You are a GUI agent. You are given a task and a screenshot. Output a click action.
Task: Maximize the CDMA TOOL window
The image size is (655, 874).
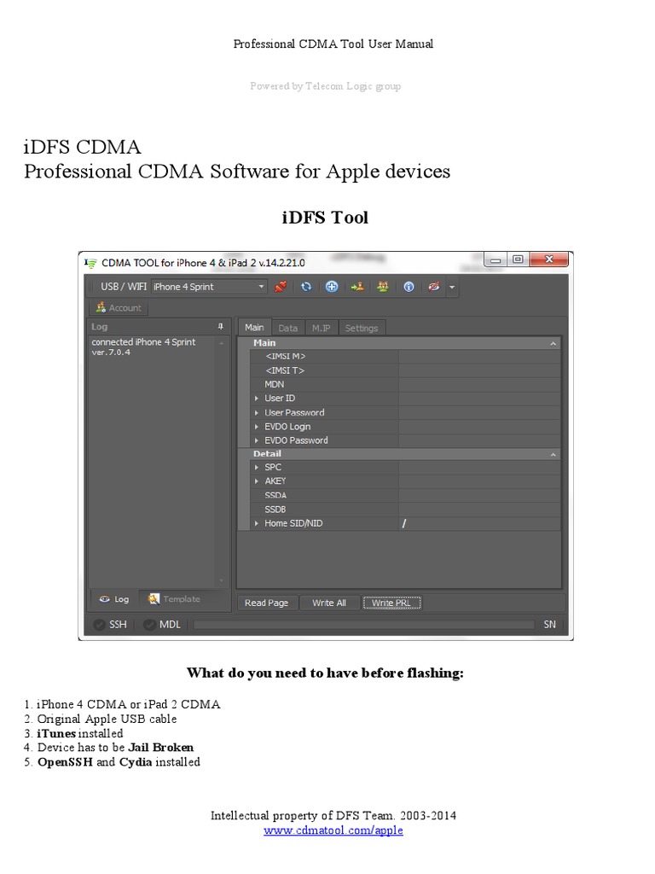coord(518,259)
